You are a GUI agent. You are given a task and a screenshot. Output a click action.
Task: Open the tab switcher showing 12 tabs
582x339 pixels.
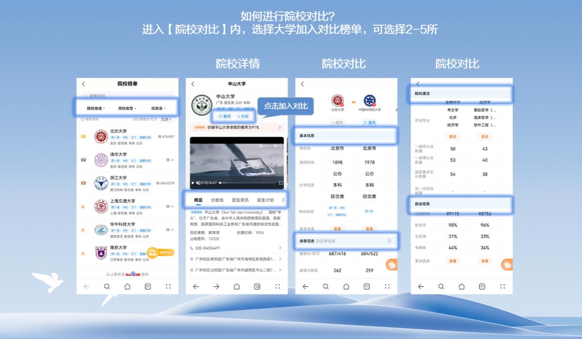(x=257, y=287)
